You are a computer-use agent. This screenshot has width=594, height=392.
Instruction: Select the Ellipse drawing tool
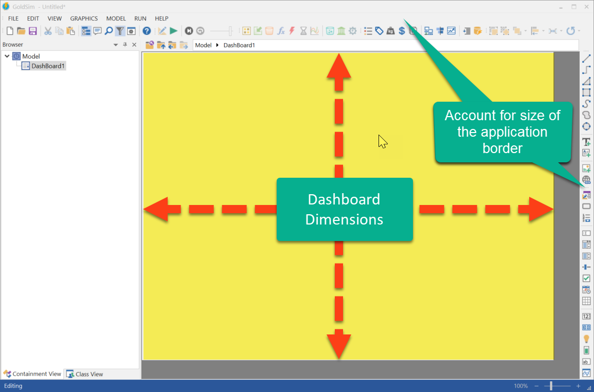pyautogui.click(x=586, y=126)
